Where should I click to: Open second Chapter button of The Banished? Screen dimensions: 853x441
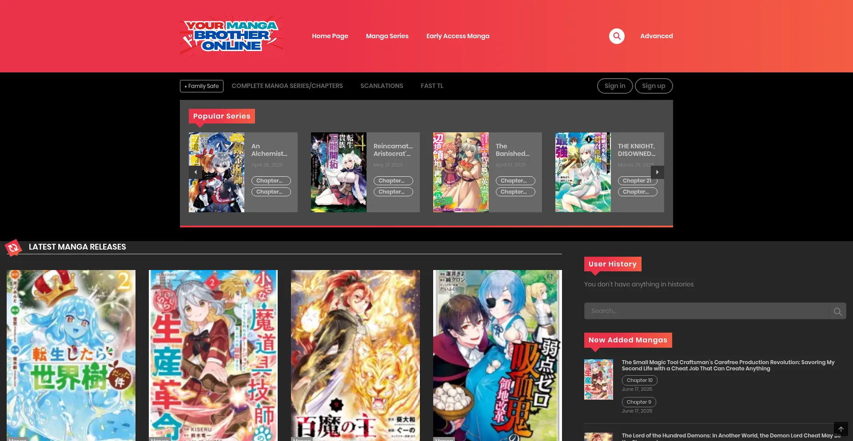click(515, 192)
